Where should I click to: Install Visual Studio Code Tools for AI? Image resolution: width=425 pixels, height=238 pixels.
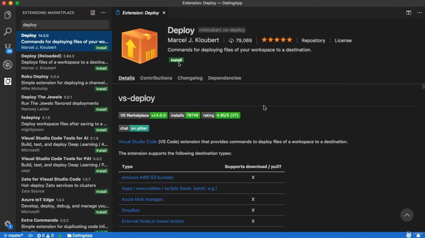(x=102, y=151)
